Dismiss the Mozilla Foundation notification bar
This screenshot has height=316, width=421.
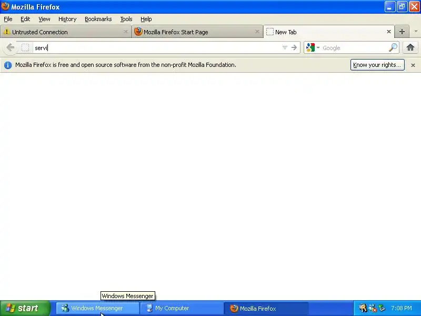click(413, 65)
